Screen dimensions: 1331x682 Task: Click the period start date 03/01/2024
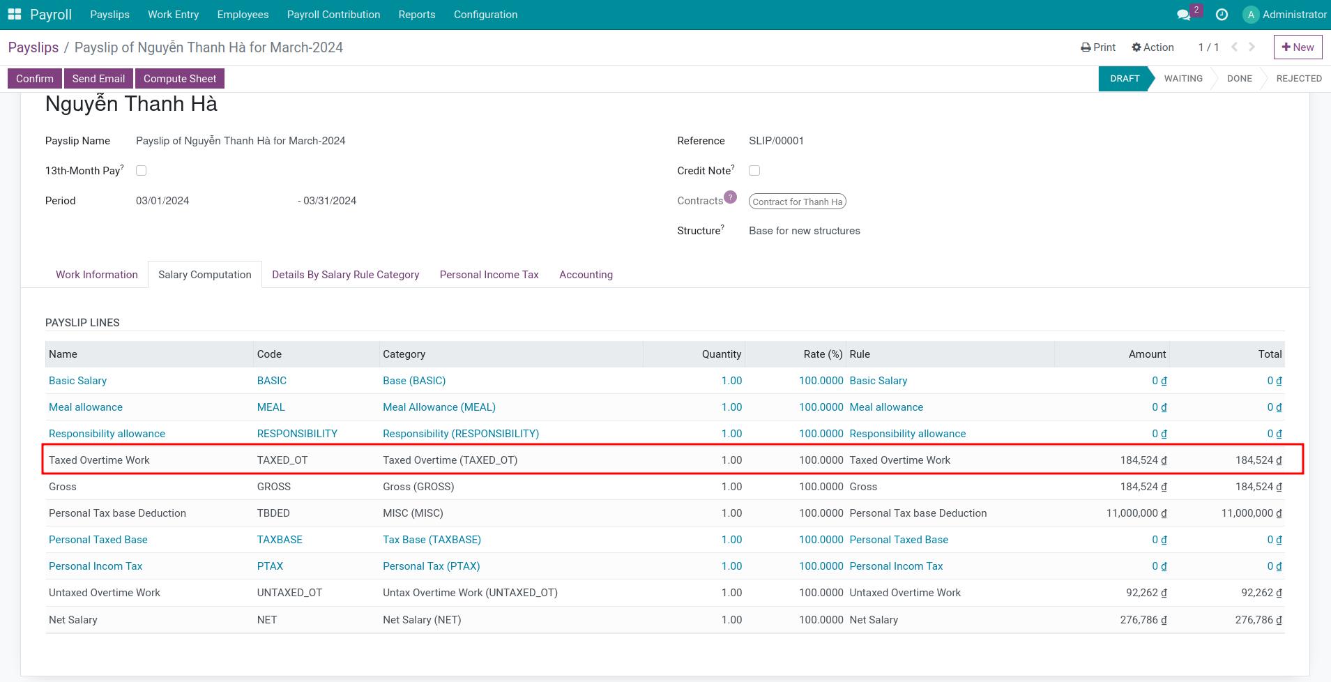pyautogui.click(x=162, y=201)
